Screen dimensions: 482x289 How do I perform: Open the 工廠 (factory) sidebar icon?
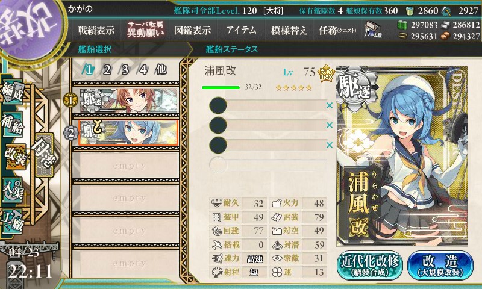tap(13, 220)
